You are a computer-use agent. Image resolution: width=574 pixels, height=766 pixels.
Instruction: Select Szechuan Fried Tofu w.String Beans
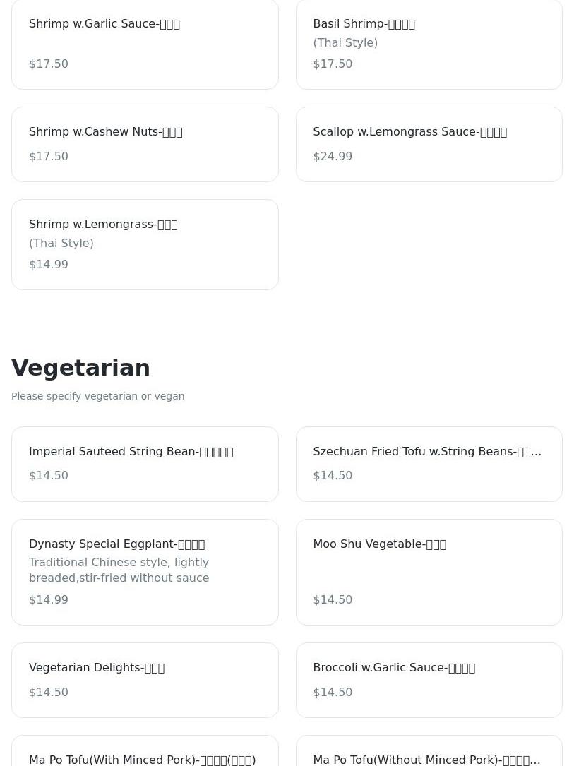tap(429, 464)
